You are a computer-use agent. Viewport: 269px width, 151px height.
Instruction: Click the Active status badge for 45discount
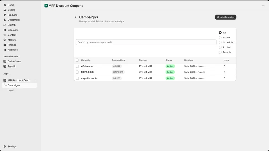[170, 66]
